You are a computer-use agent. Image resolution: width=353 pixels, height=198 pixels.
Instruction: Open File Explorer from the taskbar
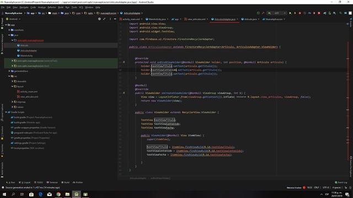coord(67,194)
